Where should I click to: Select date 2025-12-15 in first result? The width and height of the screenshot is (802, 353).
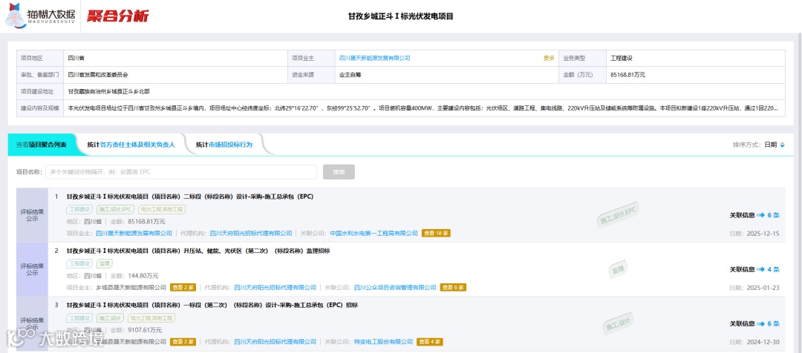tap(762, 234)
